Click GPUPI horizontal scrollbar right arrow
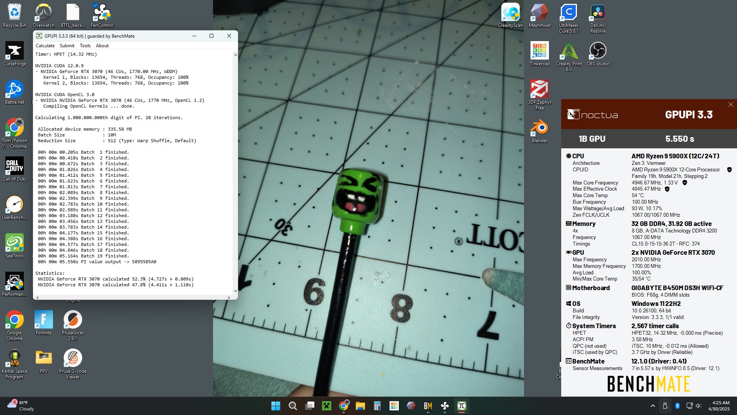Screen dimensions: 737x415 (229, 297)
